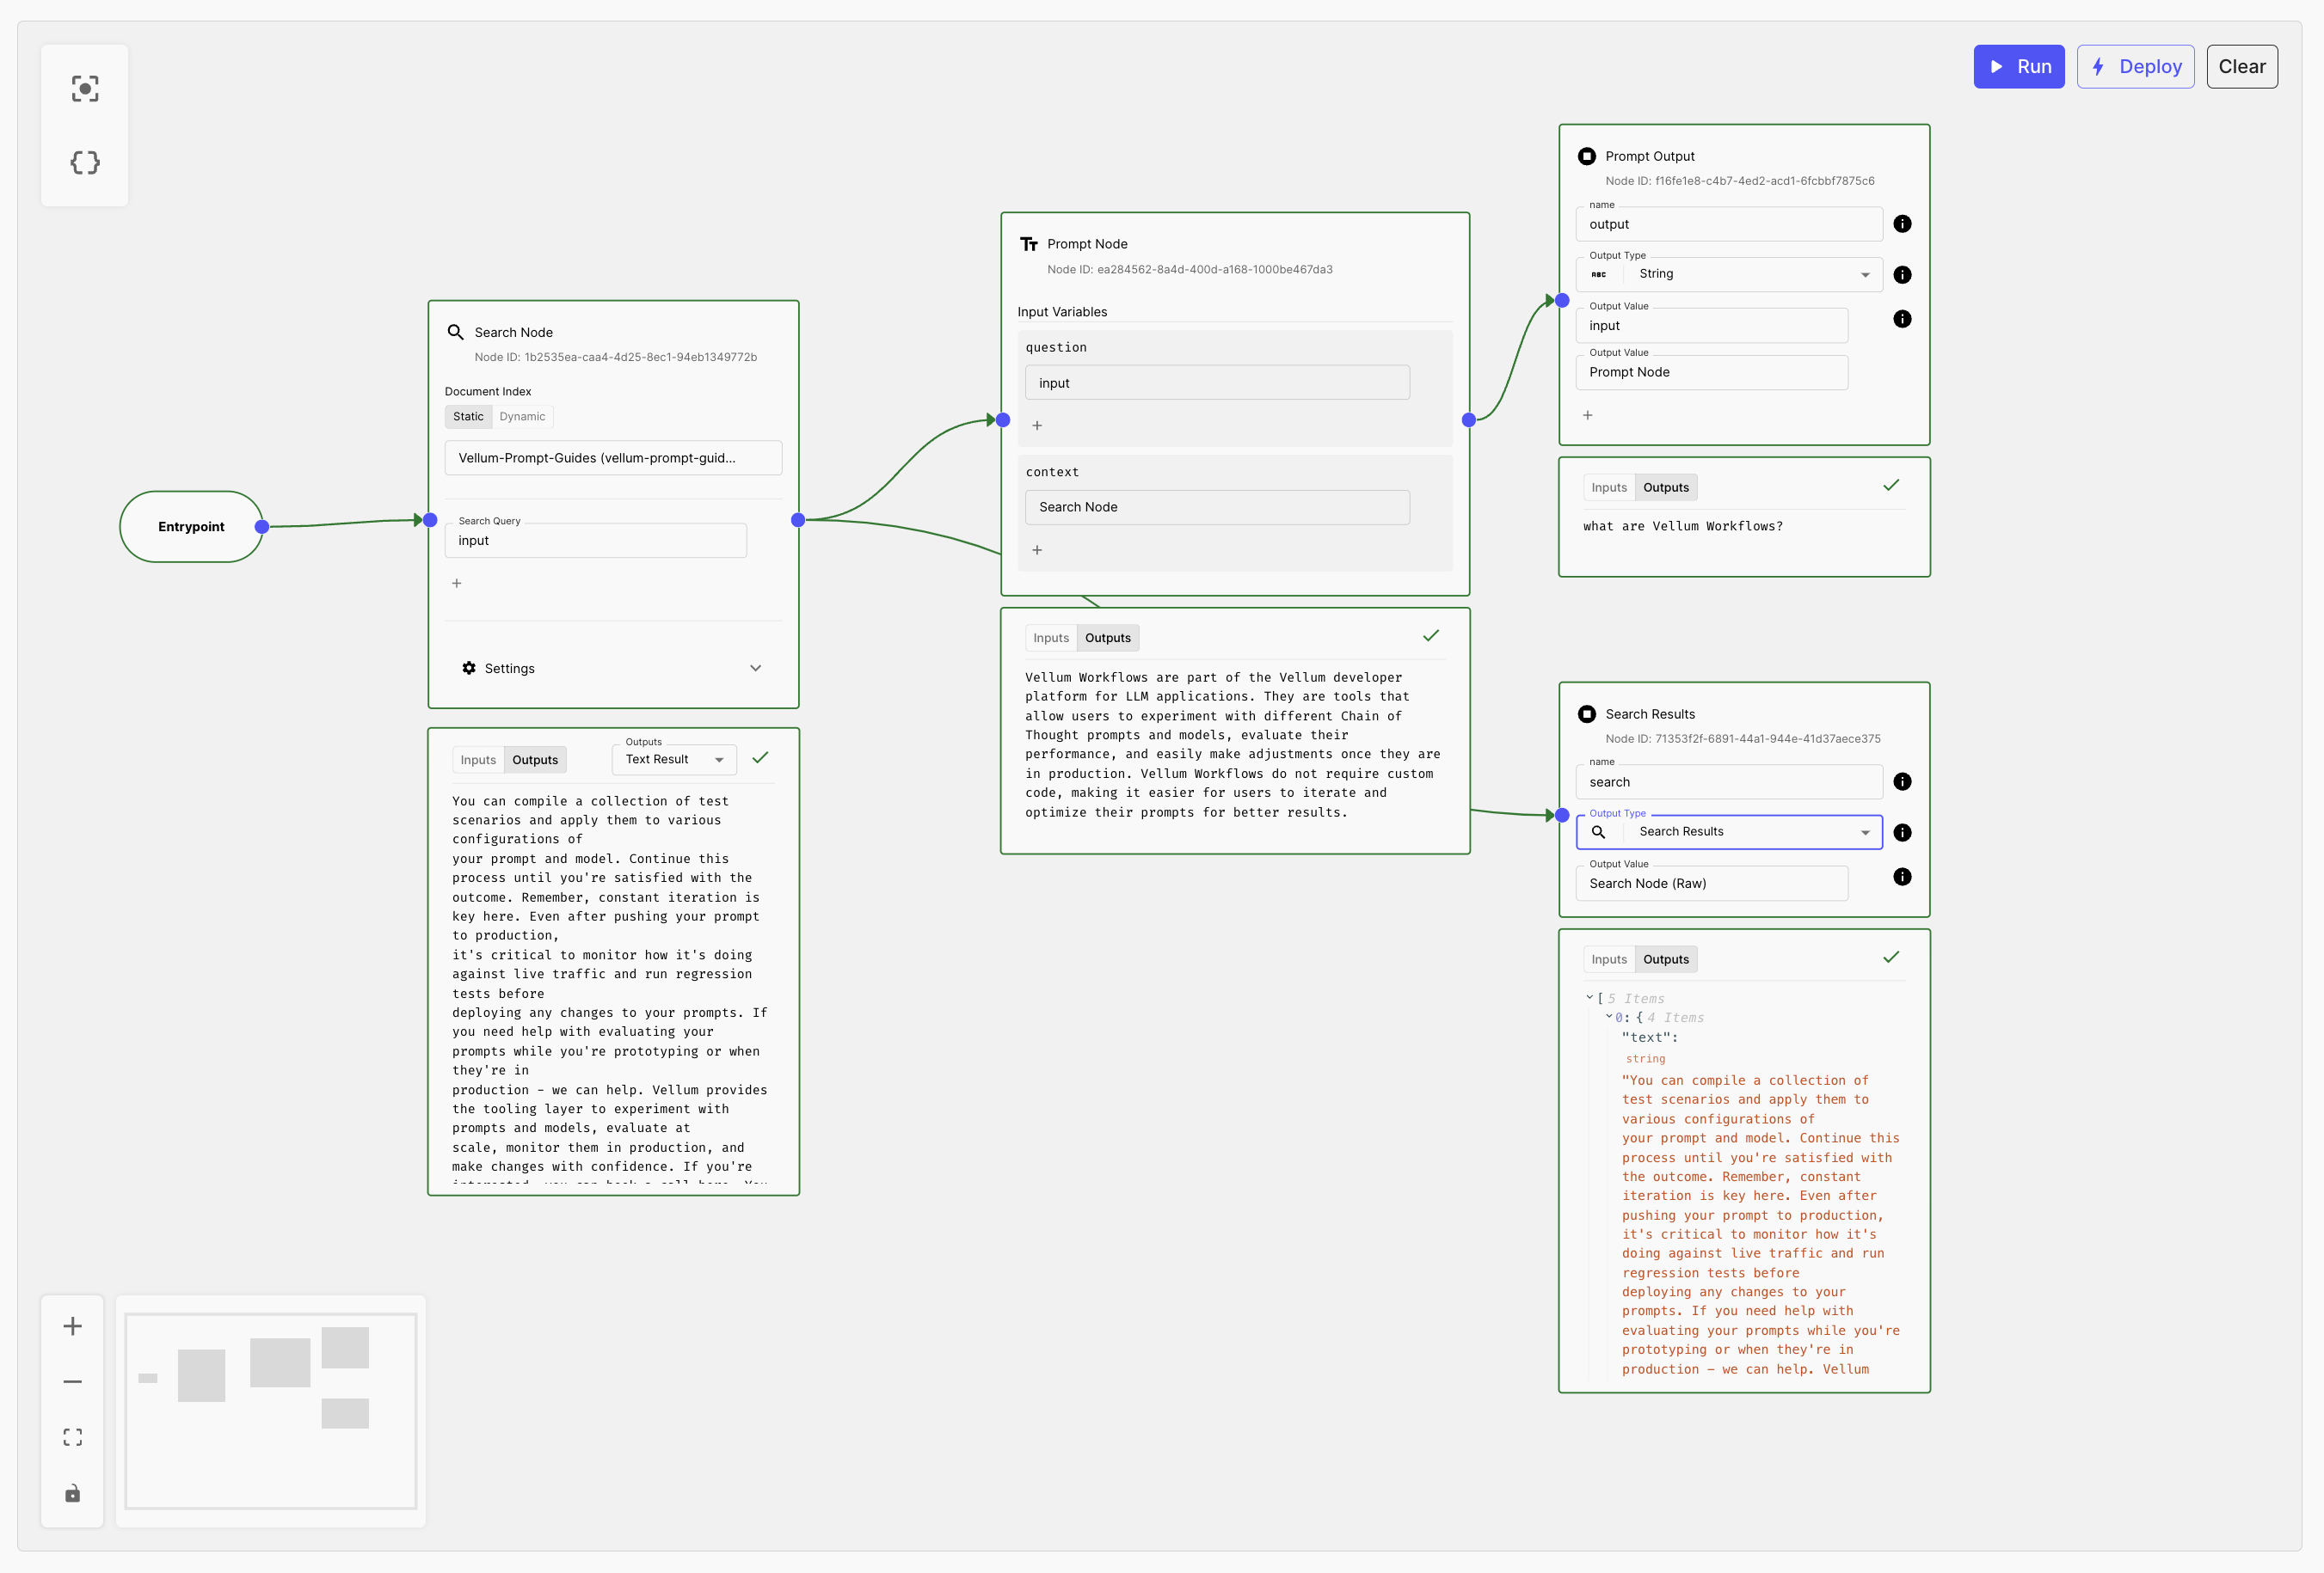Toggle the canvas lock icon

point(72,1493)
